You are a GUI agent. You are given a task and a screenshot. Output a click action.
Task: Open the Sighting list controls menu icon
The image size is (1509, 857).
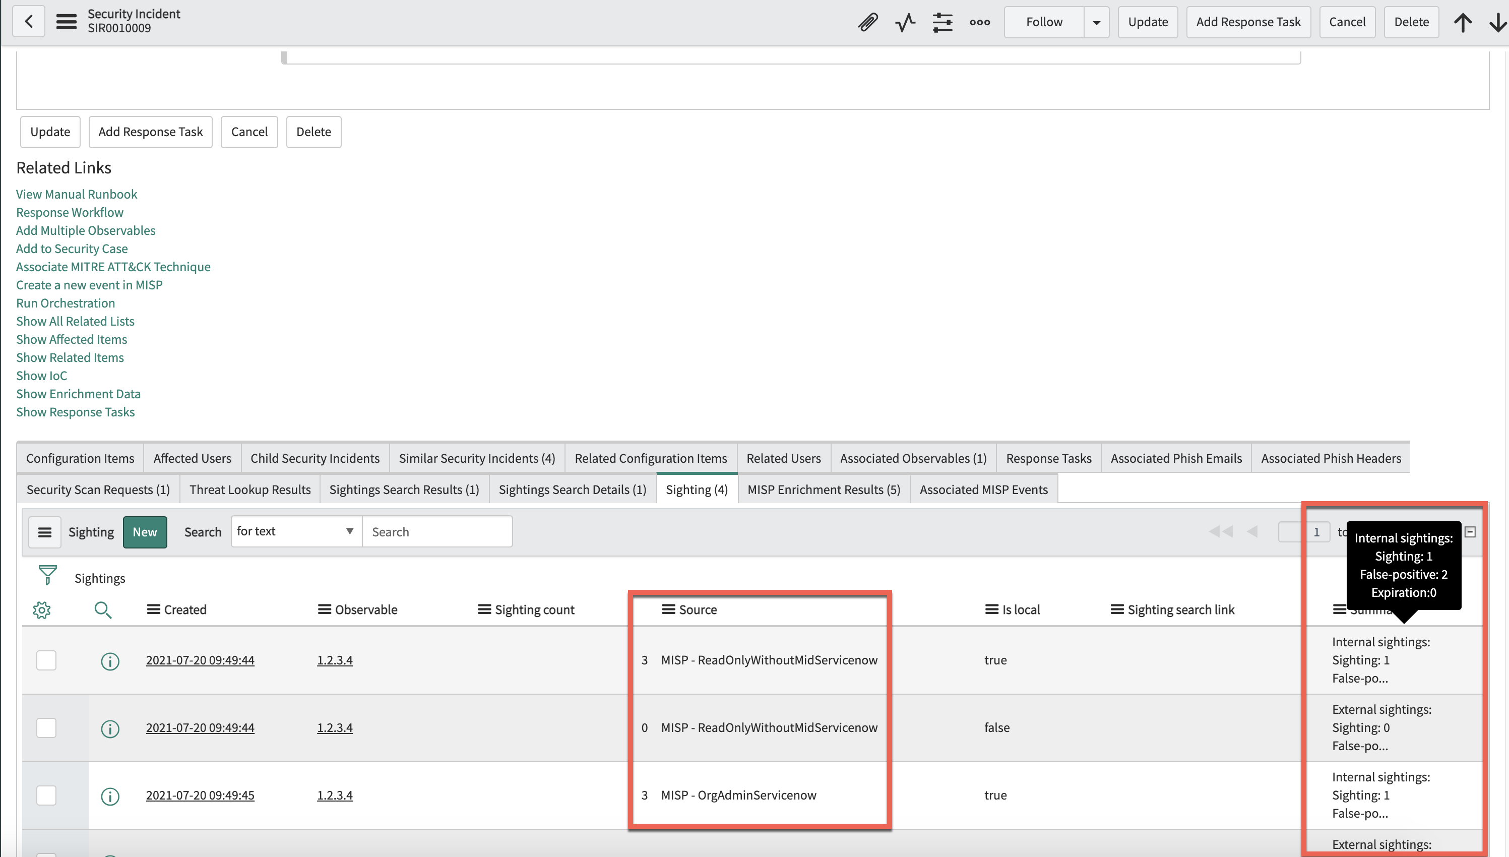pos(45,532)
